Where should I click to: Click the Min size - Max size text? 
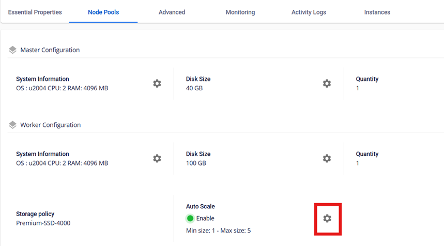tap(218, 231)
